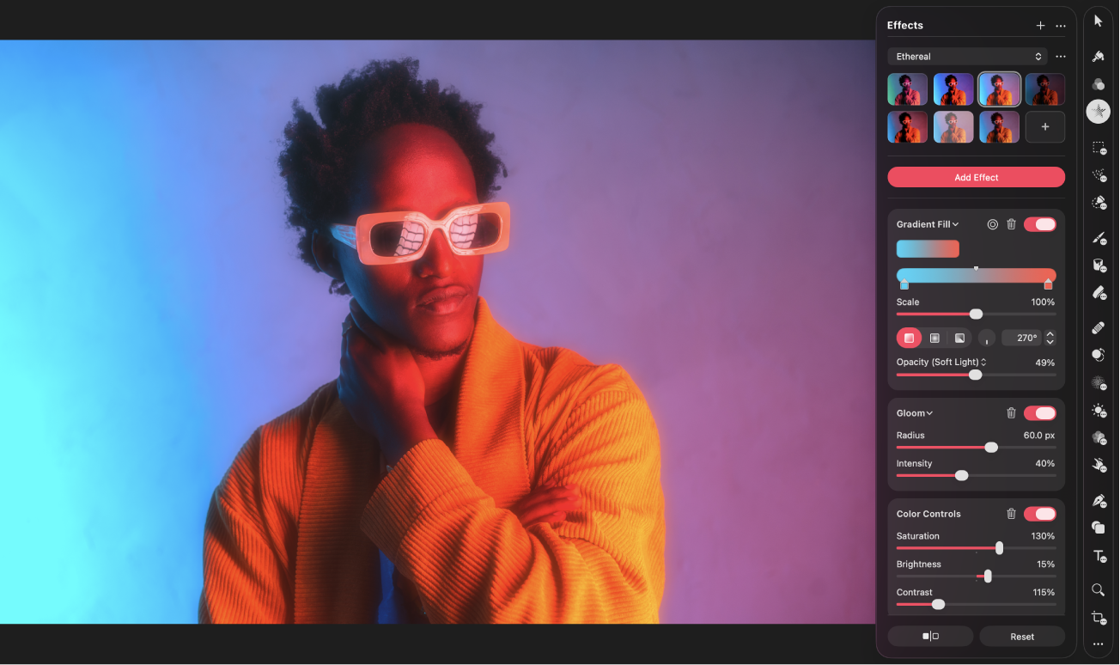1120x665 pixels.
Task: Select the Zoom tool
Action: click(1098, 590)
